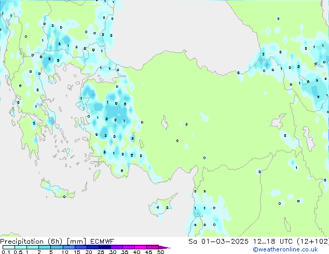Click the legend label '20'
The width and height of the screenshot is (329, 254).
tap(89, 252)
